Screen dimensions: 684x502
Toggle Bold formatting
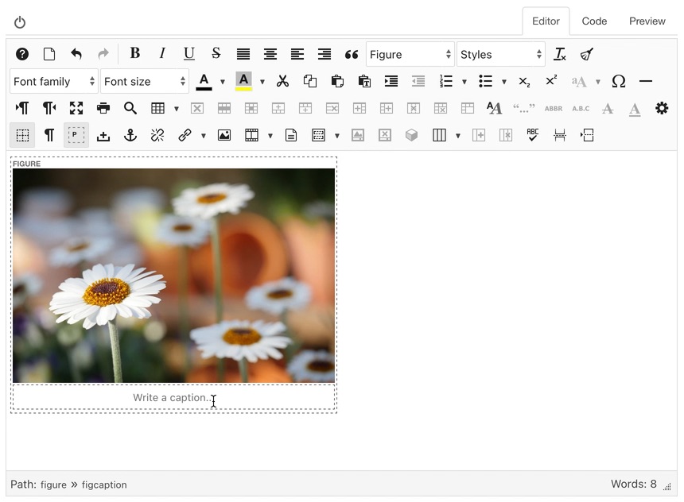click(135, 54)
